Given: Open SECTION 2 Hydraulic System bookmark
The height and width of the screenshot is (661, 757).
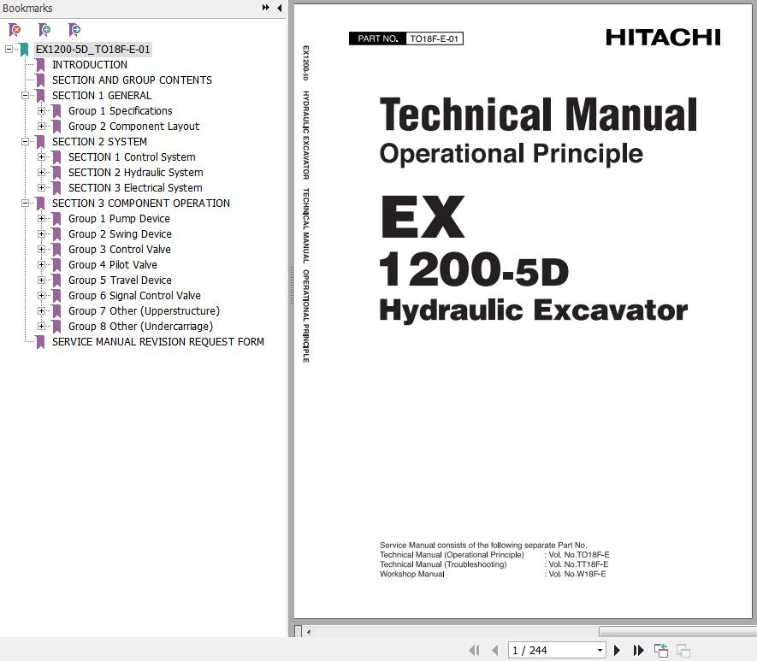Looking at the screenshot, I should click(x=136, y=173).
